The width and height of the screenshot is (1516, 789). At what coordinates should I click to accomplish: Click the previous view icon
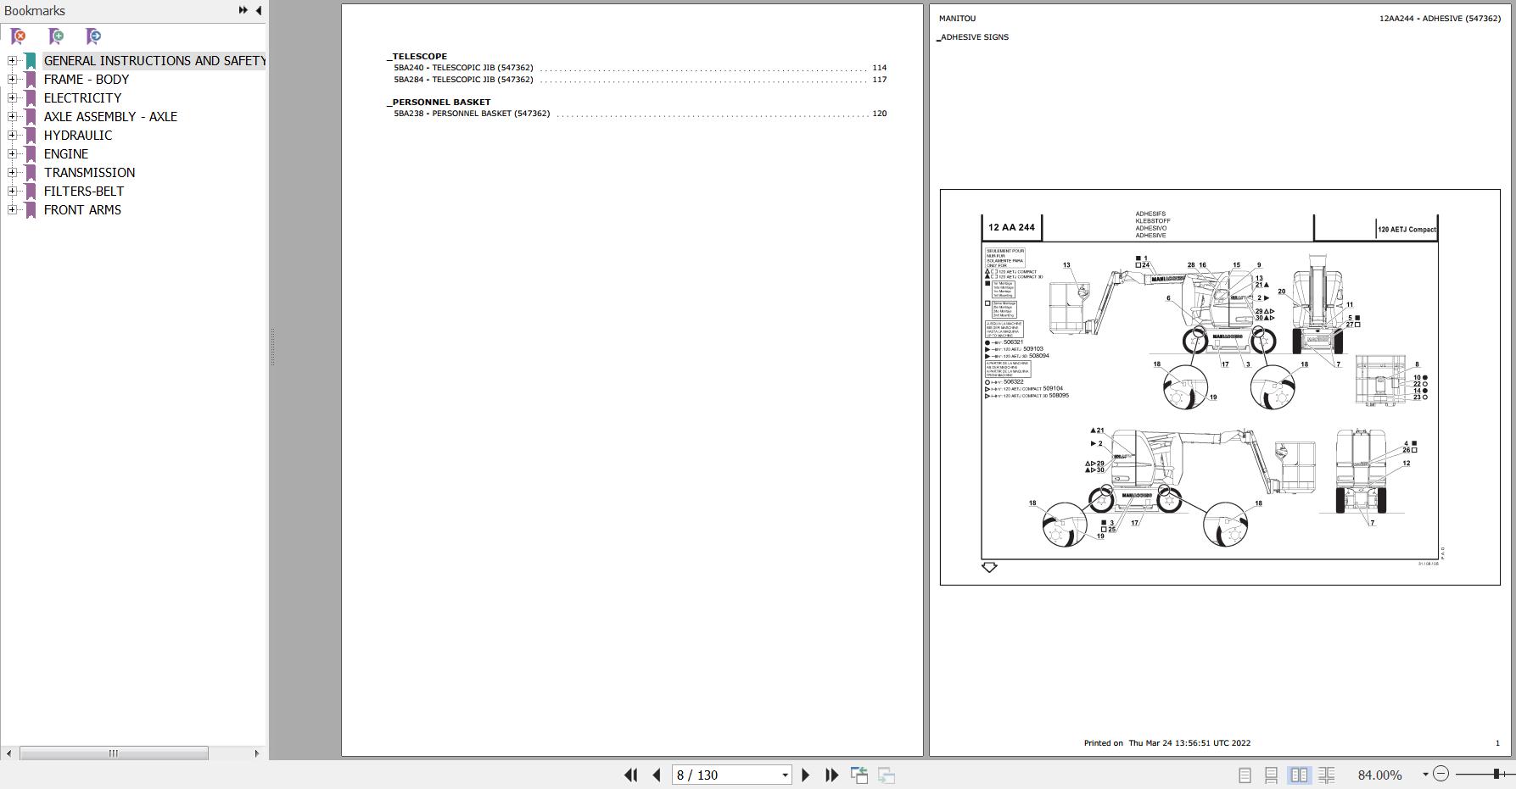pyautogui.click(x=859, y=775)
